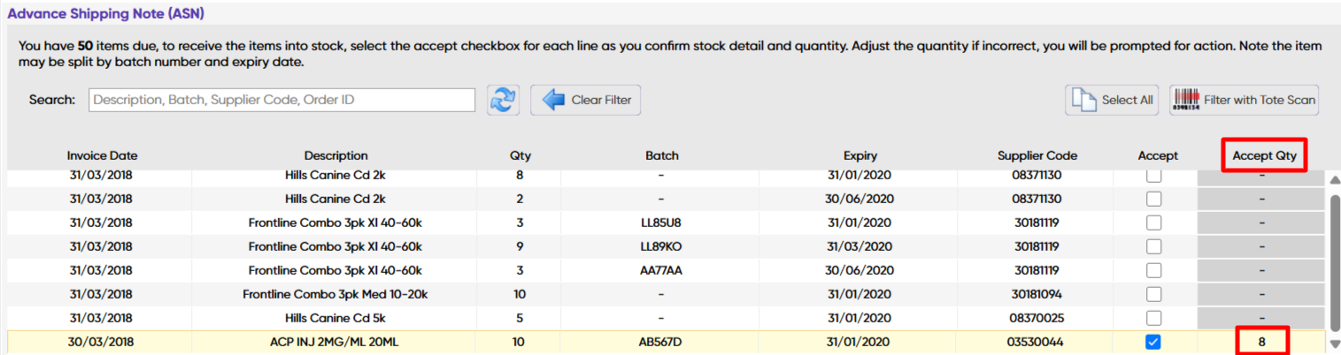This screenshot has width=1341, height=355.
Task: Uncheck Accept for ACP INJ 2MG/ML 20ML
Action: click(x=1153, y=342)
